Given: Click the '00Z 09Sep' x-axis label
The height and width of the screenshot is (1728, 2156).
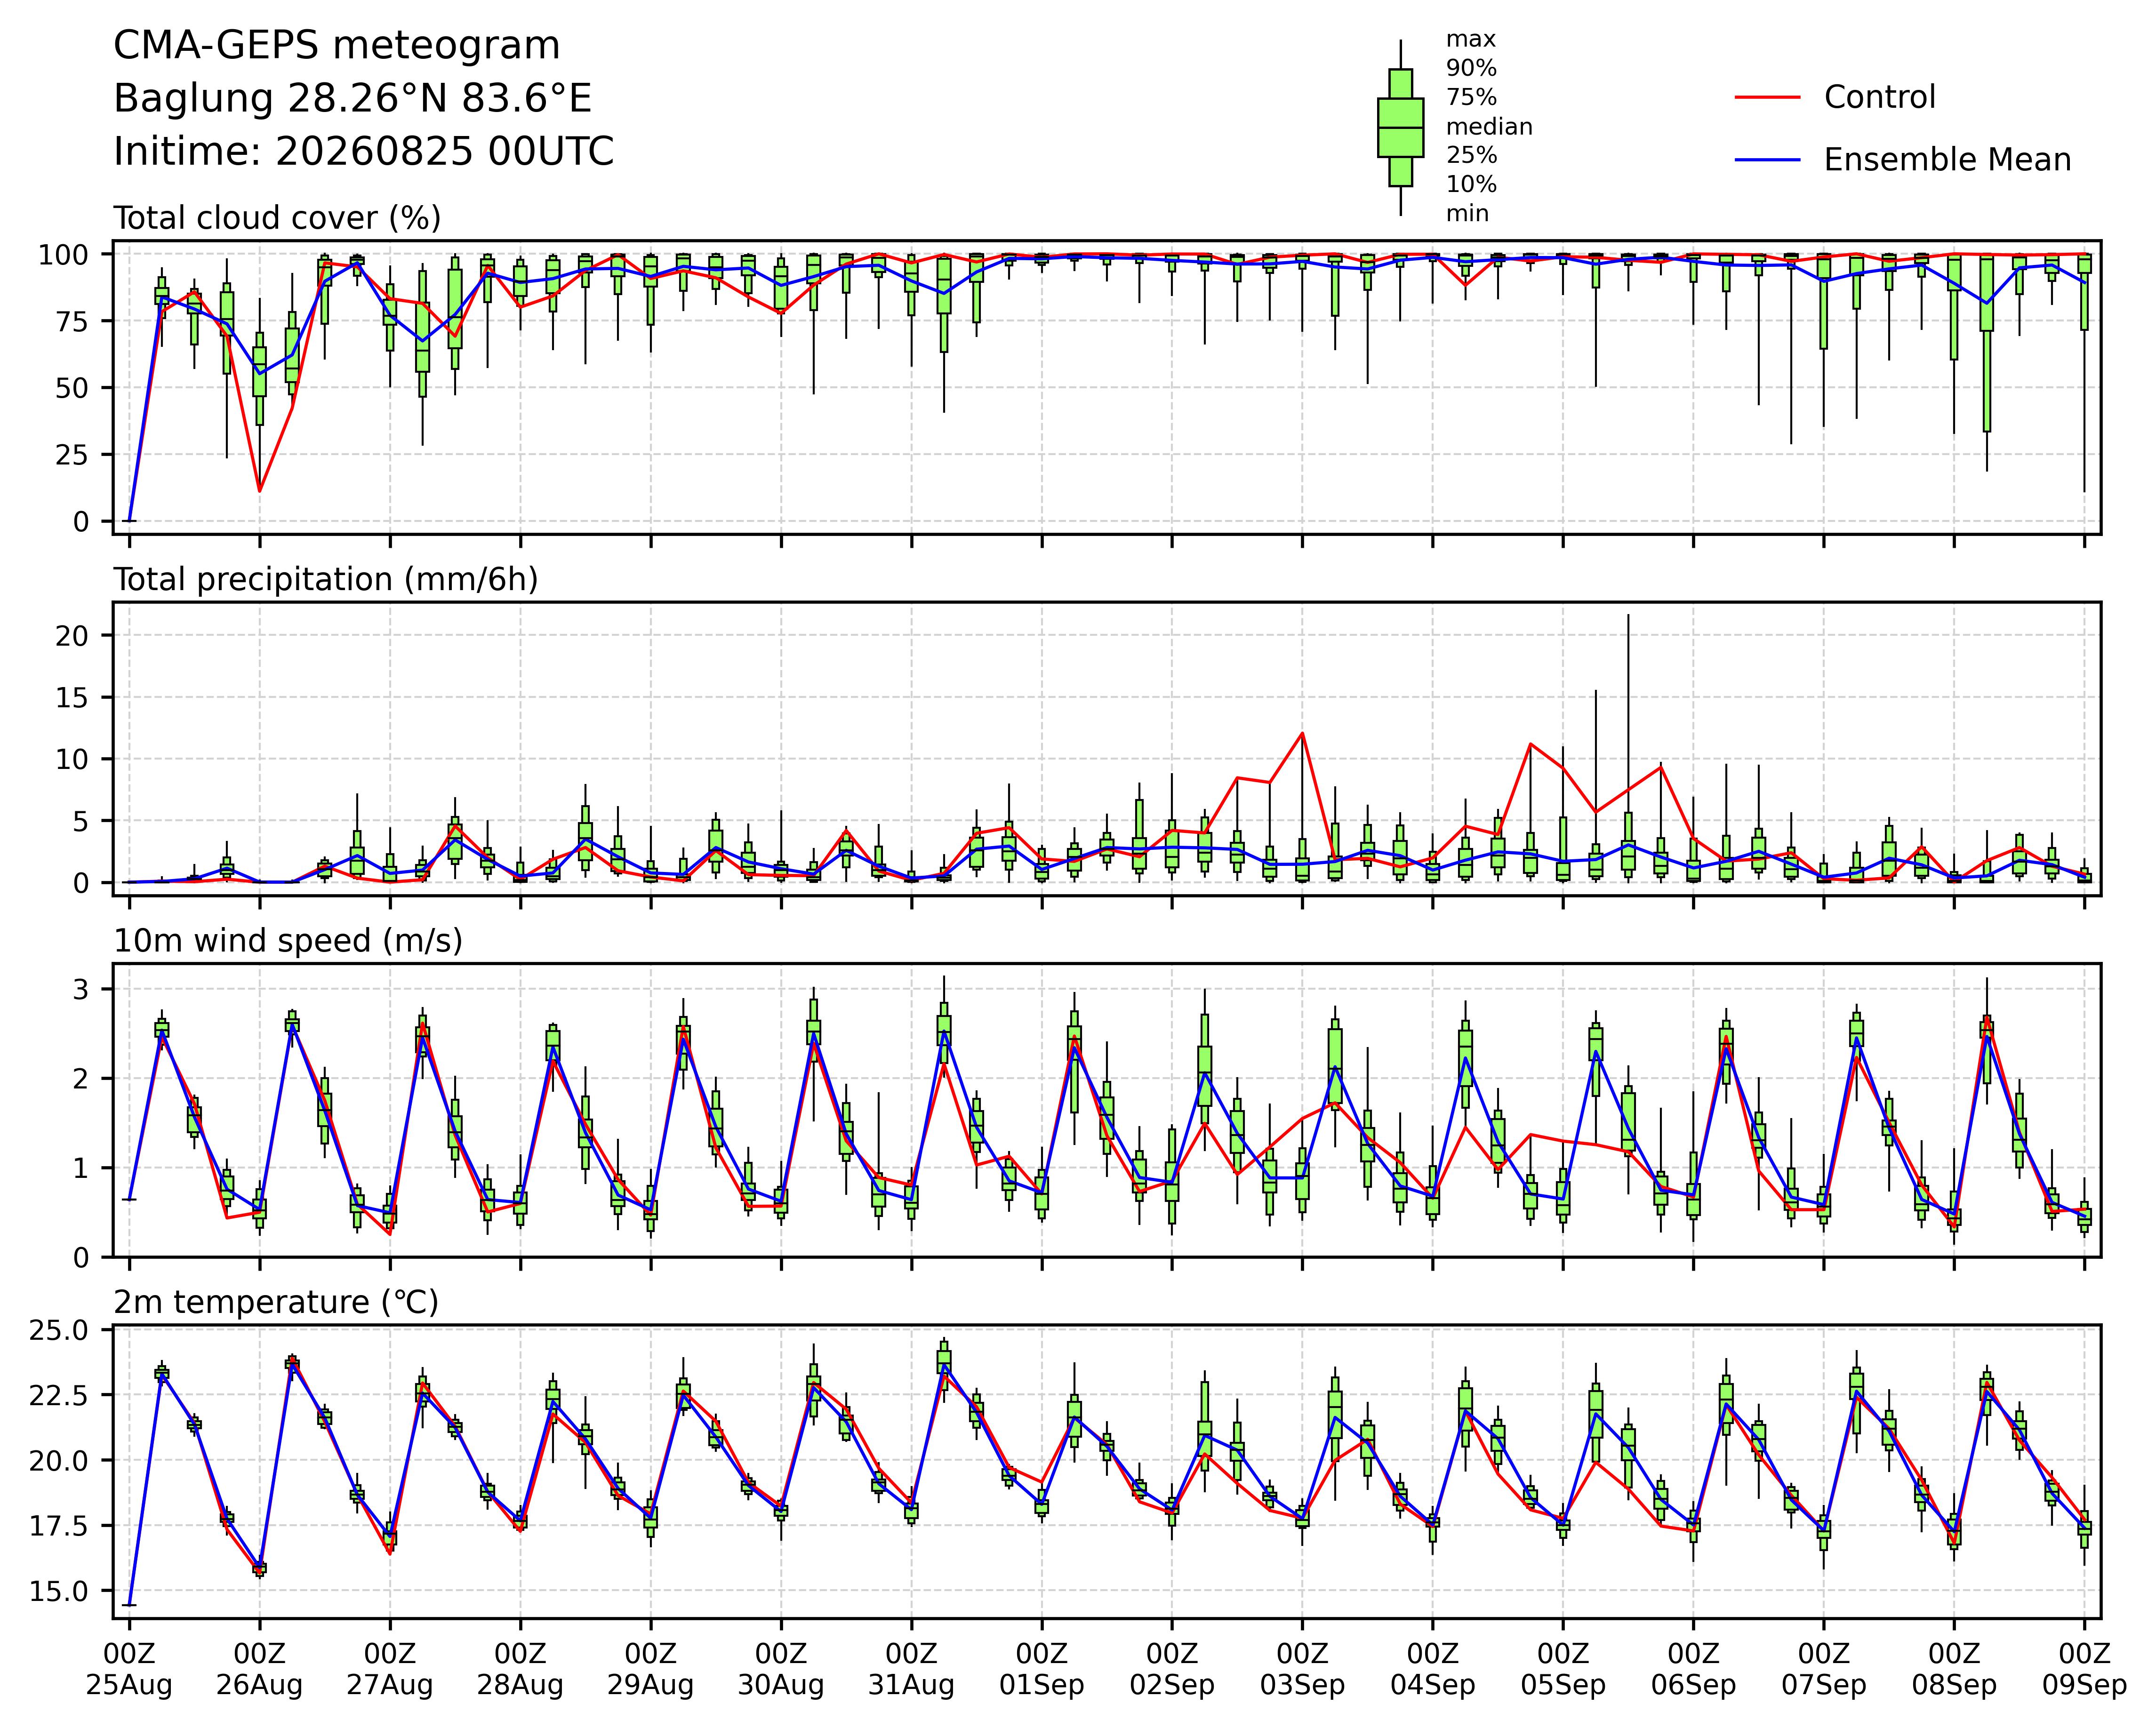Looking at the screenshot, I should [x=2084, y=1669].
